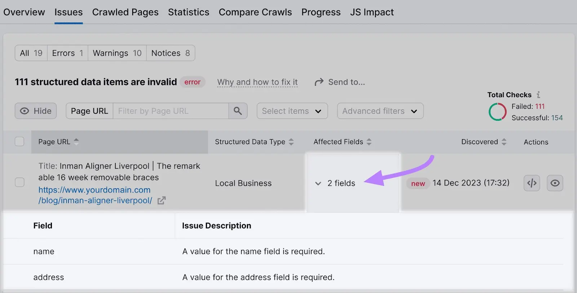Click the Total Checks donut chart
The image size is (577, 293).
click(498, 112)
